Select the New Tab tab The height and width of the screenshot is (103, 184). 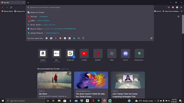click(x=13, y=3)
